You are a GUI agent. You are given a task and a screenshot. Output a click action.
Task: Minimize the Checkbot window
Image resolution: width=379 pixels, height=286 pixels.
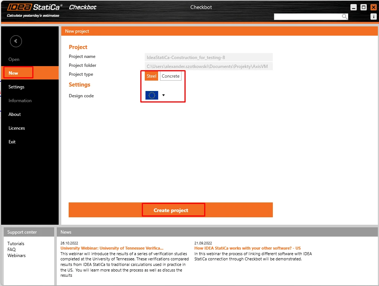[353, 7]
